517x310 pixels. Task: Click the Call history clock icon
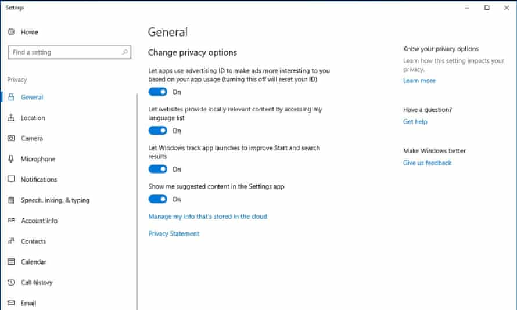click(x=11, y=283)
